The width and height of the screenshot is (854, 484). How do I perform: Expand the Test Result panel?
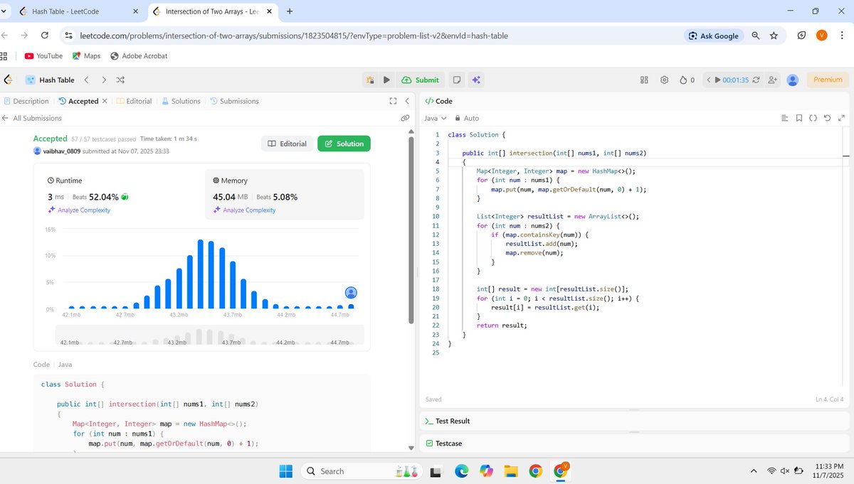[x=447, y=421]
